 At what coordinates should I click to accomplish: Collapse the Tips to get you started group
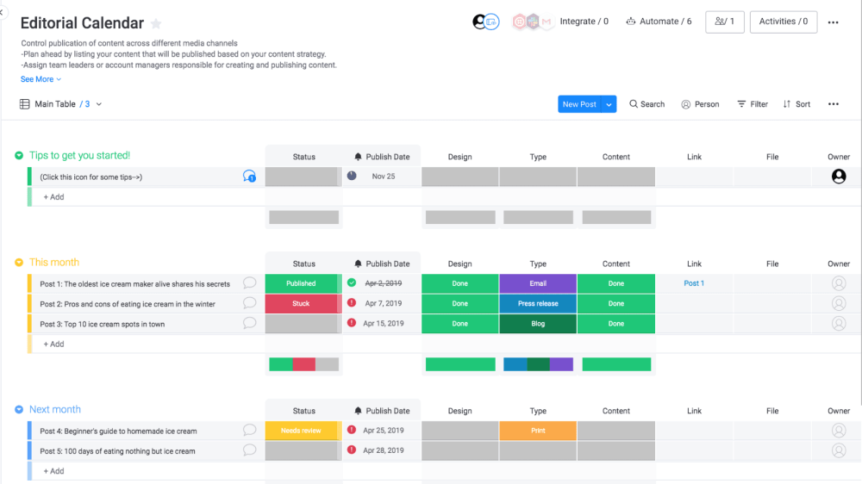coord(19,156)
